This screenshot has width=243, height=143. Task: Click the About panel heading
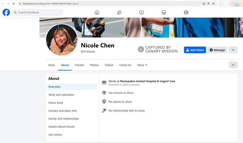pyautogui.click(x=54, y=79)
